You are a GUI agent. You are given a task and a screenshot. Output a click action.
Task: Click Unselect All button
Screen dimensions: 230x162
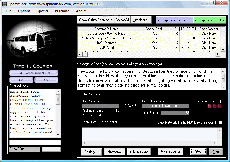pos(141,20)
